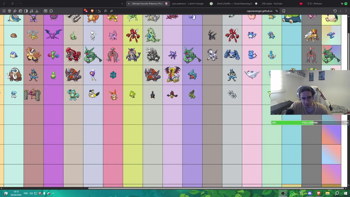Click the translate page icon

click(x=112, y=11)
